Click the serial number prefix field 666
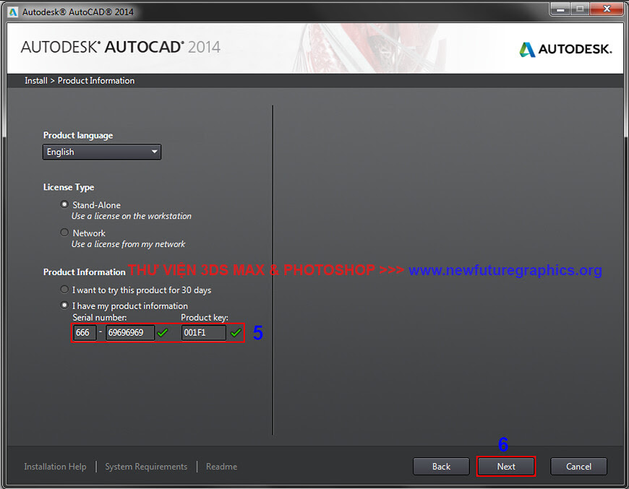629x489 pixels. [85, 333]
